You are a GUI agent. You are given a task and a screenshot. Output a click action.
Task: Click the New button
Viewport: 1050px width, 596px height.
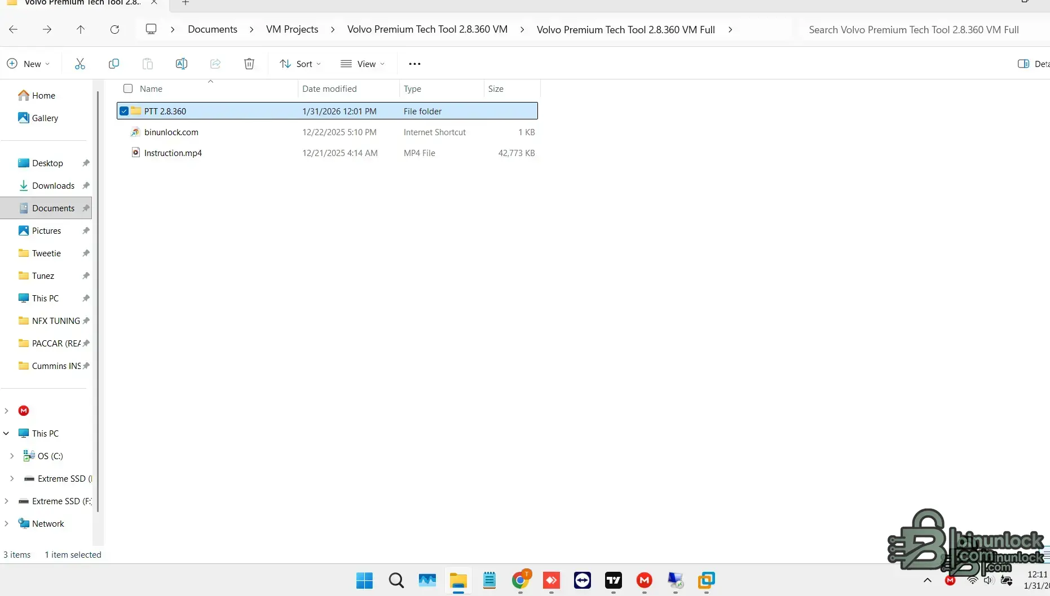(28, 64)
